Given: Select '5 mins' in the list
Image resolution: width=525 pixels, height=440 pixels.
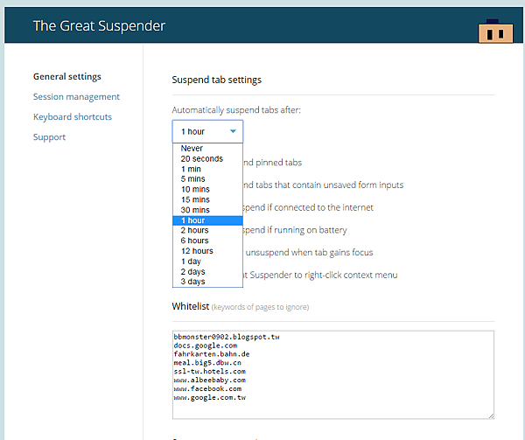Looking at the screenshot, I should 195,179.
